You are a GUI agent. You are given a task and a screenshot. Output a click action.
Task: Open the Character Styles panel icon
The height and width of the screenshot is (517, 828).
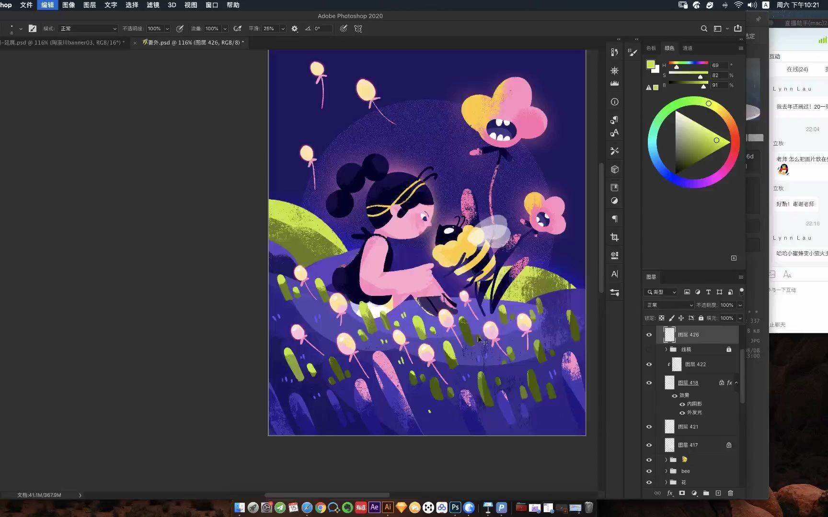[614, 133]
